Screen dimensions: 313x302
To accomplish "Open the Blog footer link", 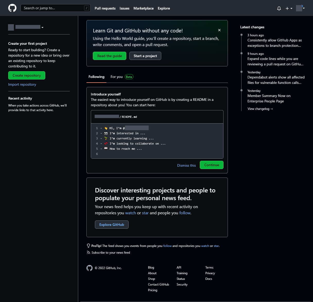I will (151, 268).
